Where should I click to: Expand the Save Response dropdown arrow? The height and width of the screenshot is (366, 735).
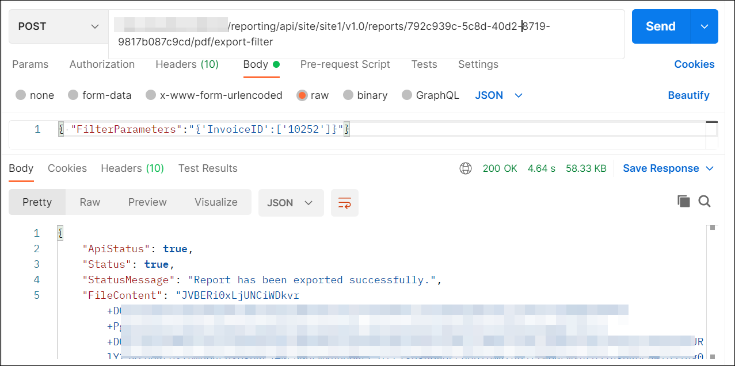(x=710, y=168)
